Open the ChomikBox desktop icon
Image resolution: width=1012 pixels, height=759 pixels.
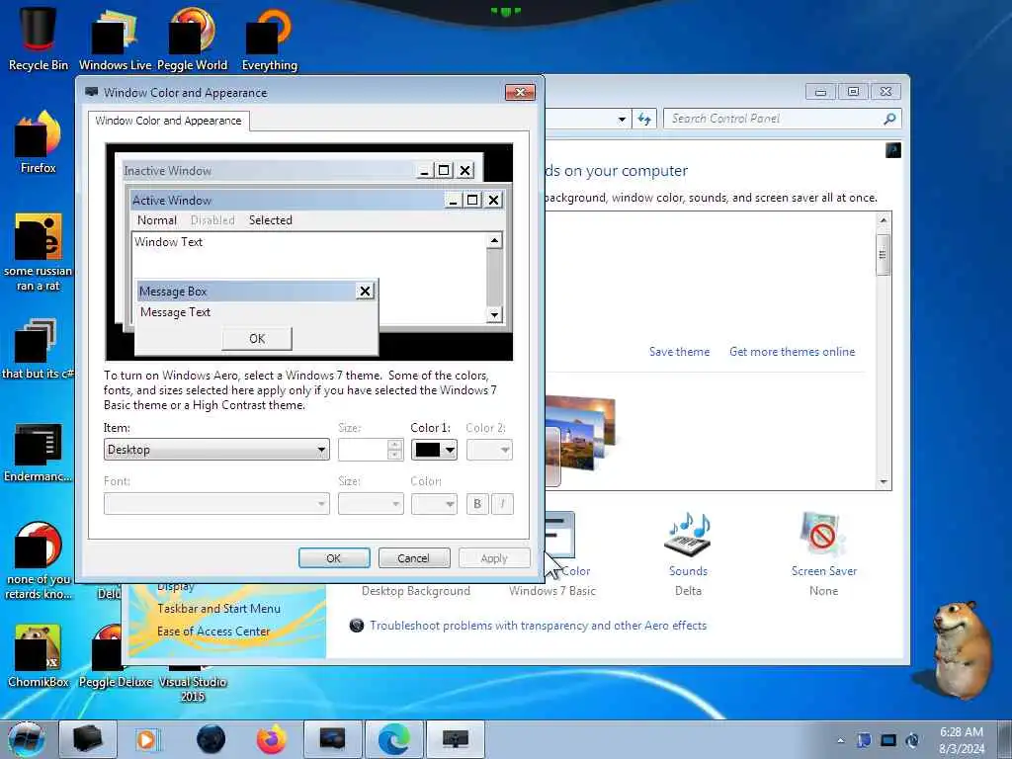pyautogui.click(x=38, y=655)
